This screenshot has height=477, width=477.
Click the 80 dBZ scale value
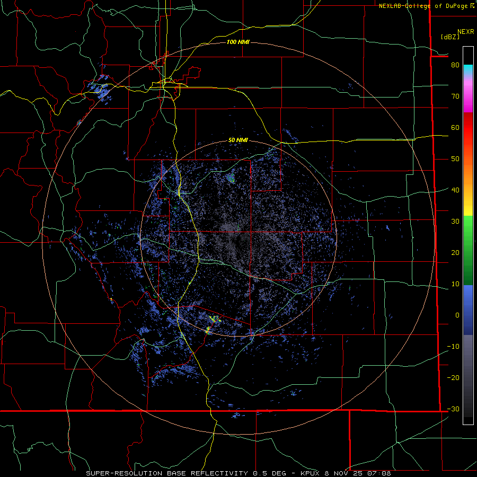coord(455,65)
